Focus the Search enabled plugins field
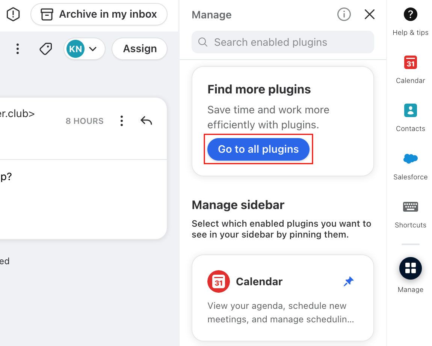The image size is (432, 346). pyautogui.click(x=282, y=42)
